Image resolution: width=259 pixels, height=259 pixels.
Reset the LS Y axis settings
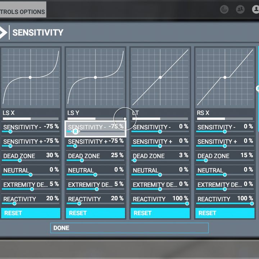tap(95, 213)
